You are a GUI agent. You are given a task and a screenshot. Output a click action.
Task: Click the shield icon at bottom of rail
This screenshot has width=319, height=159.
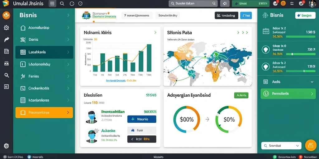coord(6,146)
